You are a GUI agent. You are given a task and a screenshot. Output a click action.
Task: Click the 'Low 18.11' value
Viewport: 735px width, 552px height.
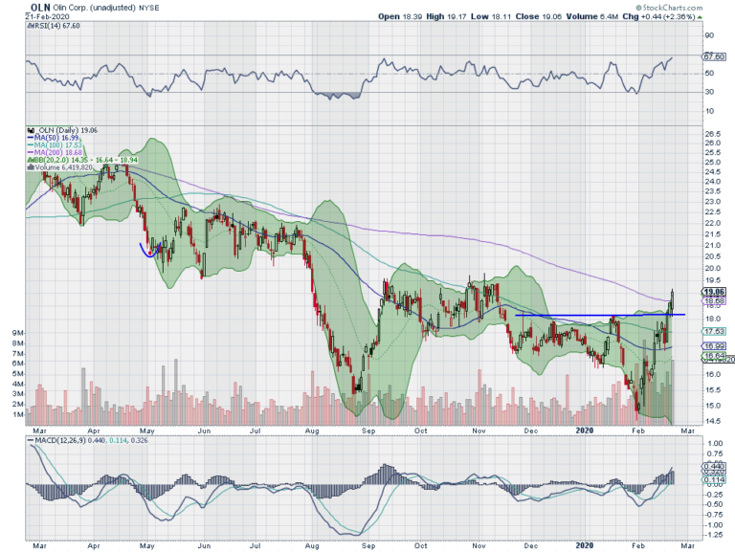click(x=490, y=16)
